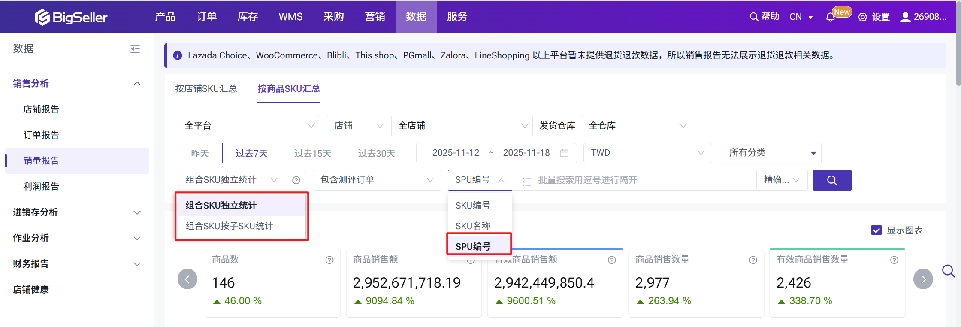Open the 全平台 platform dropdown

click(248, 126)
